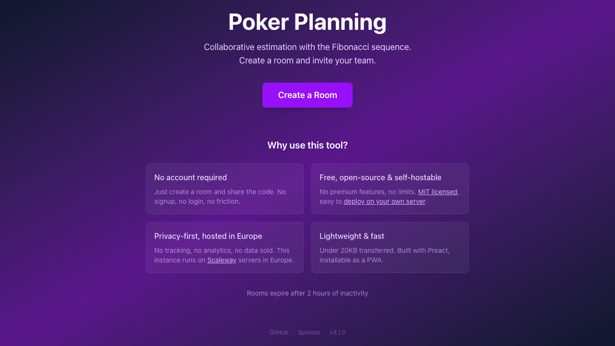Visit the GitHub footer link
The height and width of the screenshot is (346, 615).
279,333
